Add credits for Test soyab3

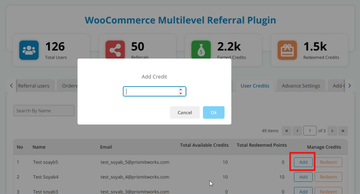(303, 191)
